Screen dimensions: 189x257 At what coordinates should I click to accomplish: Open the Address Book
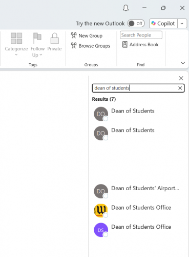pos(140,45)
